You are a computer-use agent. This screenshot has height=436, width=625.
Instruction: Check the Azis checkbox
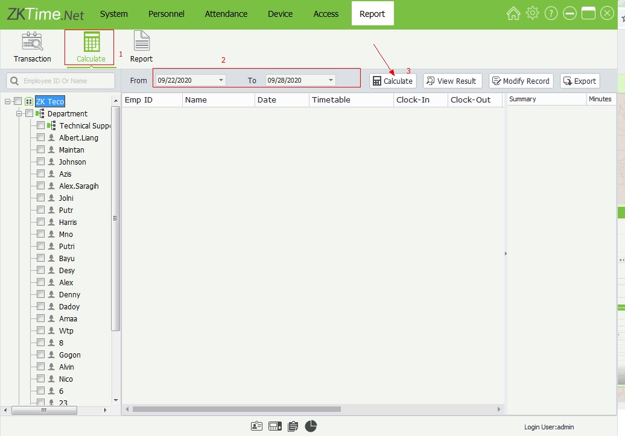(40, 173)
